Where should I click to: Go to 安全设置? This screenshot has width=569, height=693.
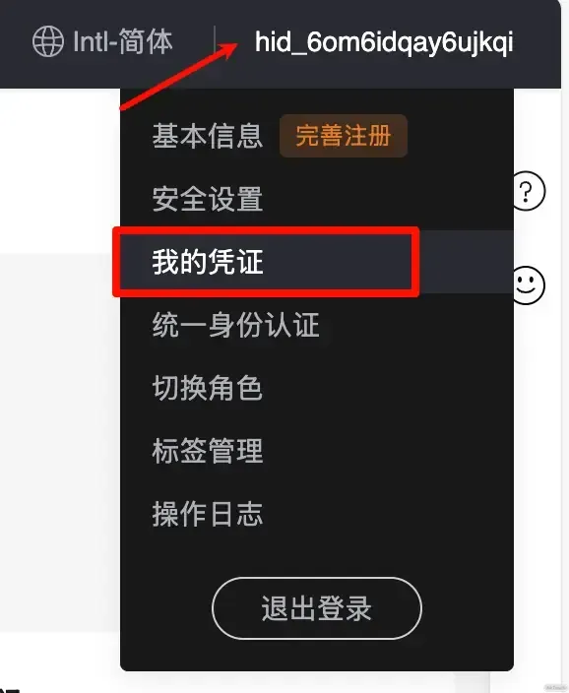tap(208, 199)
